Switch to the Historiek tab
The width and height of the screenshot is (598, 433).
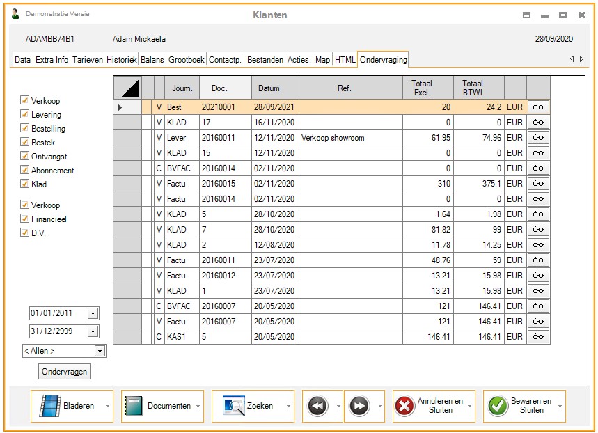click(122, 60)
